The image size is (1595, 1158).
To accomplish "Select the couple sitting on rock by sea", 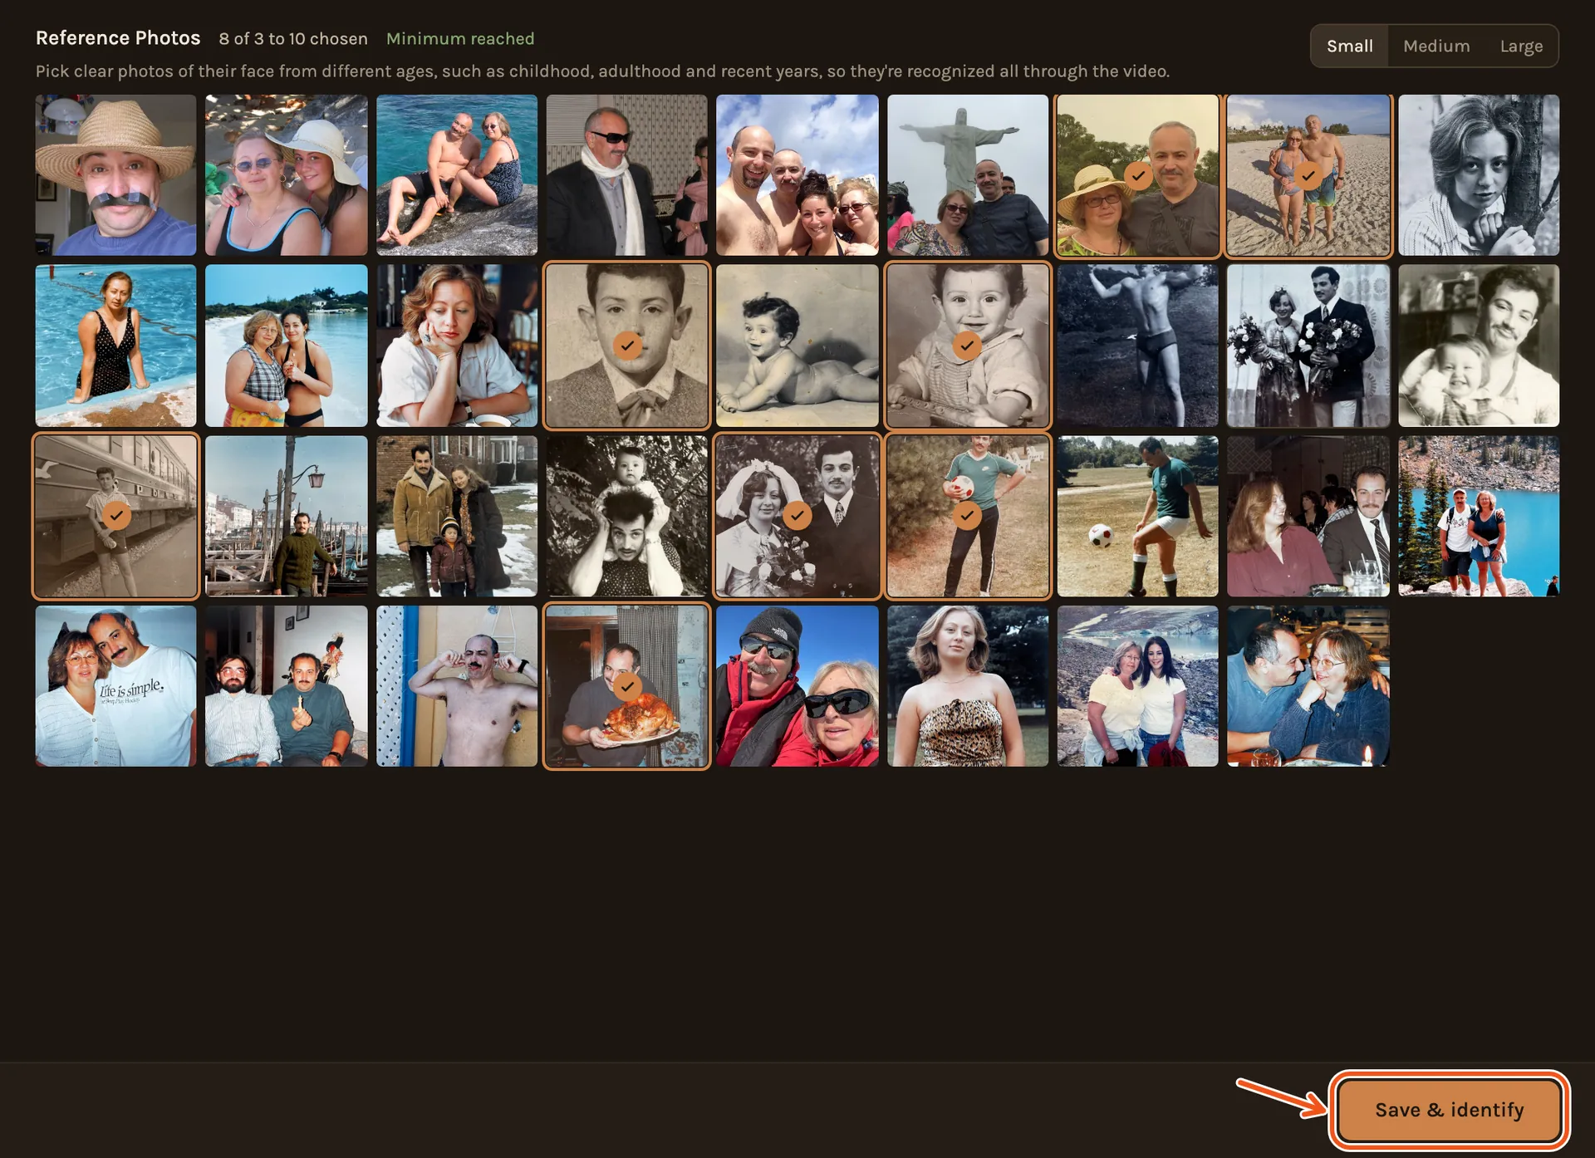I will pos(457,175).
